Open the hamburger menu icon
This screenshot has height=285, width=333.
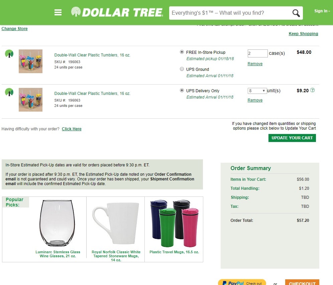click(58, 12)
